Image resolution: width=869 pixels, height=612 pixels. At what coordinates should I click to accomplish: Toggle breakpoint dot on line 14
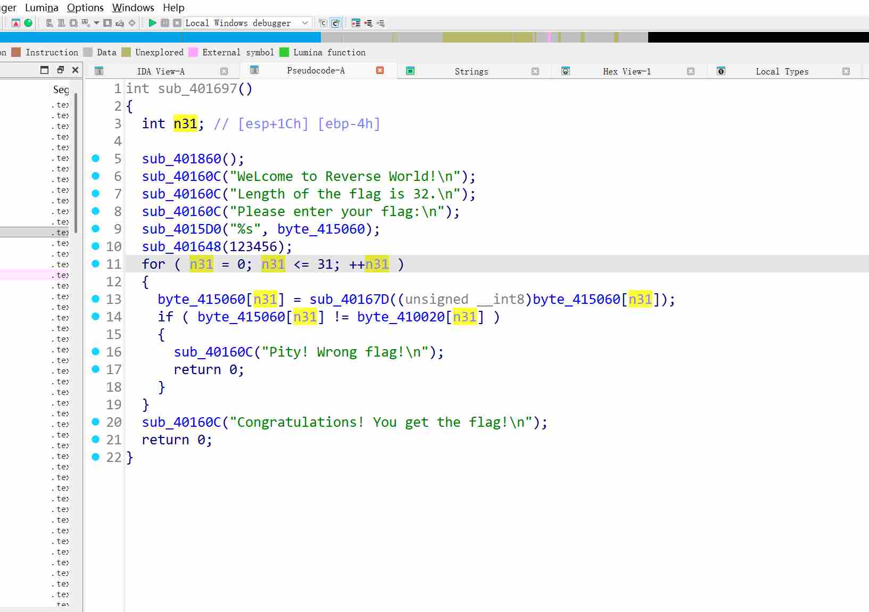click(x=96, y=317)
